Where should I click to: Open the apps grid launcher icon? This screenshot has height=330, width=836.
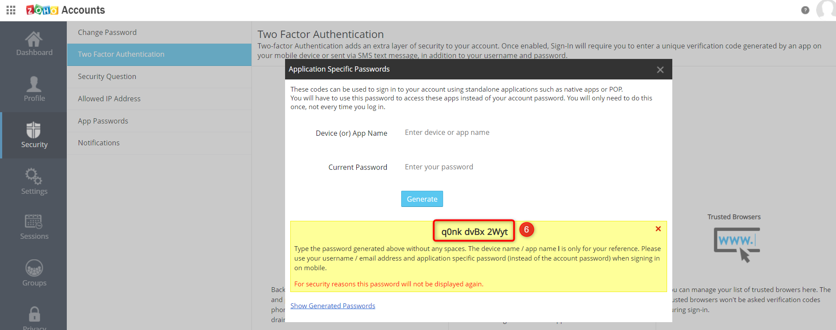point(11,10)
